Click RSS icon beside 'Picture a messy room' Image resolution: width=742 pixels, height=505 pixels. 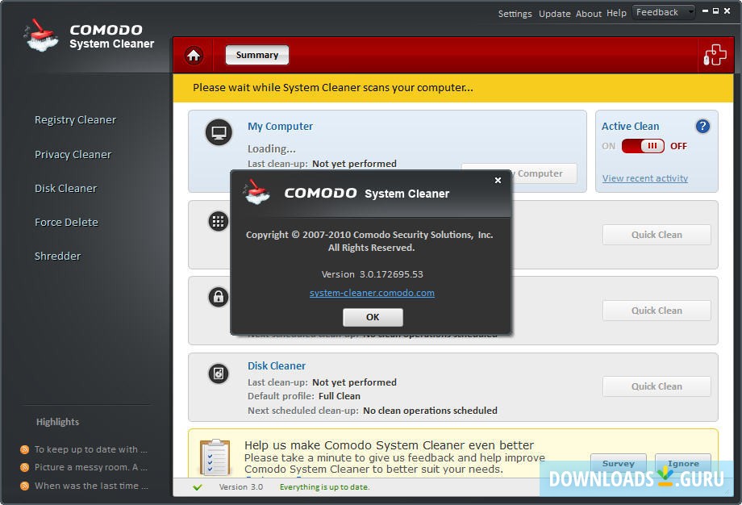tap(25, 468)
